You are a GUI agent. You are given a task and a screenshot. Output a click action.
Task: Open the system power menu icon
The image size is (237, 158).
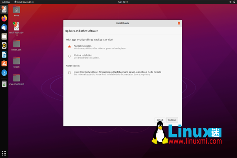234,2
